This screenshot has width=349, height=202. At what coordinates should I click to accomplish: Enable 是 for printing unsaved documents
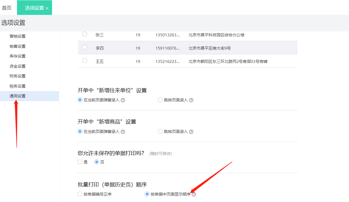point(80,162)
